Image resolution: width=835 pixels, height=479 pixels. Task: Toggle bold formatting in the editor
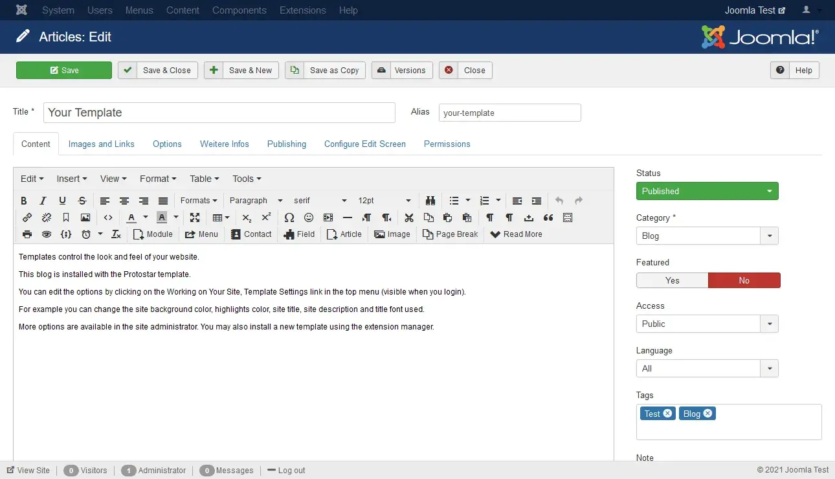coord(24,201)
